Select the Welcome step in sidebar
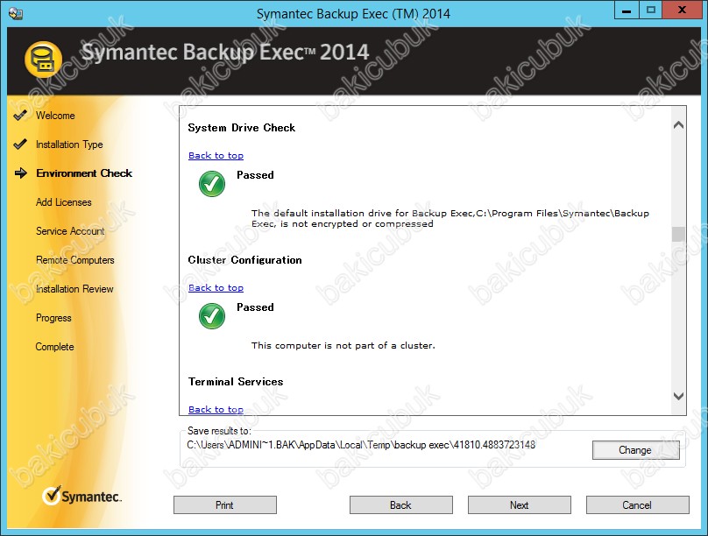The height and width of the screenshot is (536, 708). [x=55, y=116]
